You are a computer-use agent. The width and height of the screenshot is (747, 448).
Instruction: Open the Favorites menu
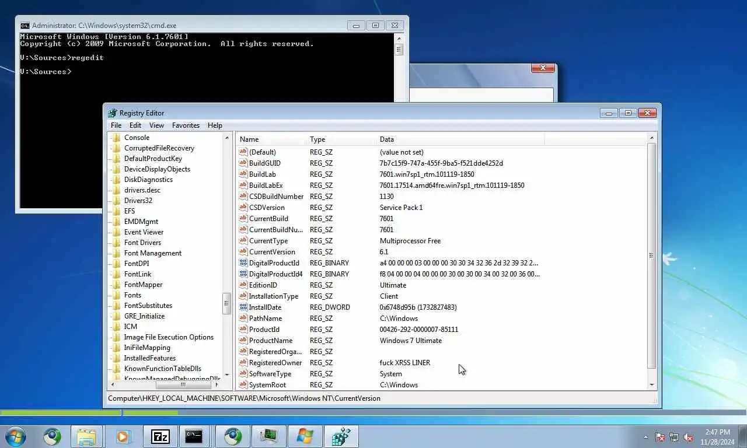[x=186, y=125]
